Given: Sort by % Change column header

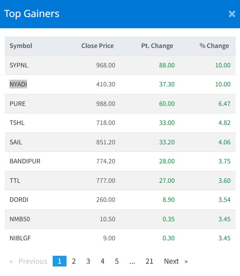Looking at the screenshot, I should pyautogui.click(x=214, y=46).
